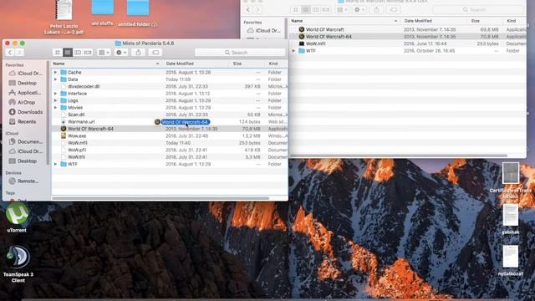Sort by Kind column in Pandaria window
Viewport: 535px width, 301px height.
276,64
